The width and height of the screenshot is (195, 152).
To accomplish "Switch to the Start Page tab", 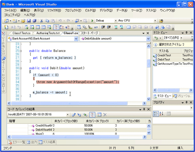I will tap(89, 33).
